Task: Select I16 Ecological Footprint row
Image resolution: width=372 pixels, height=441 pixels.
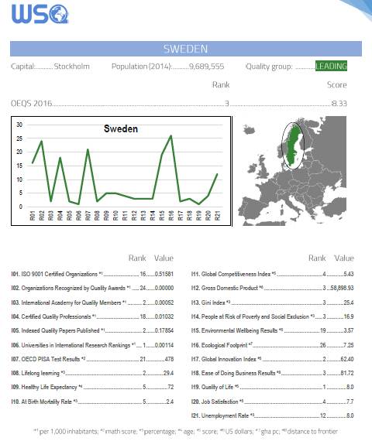Action: (x=272, y=345)
